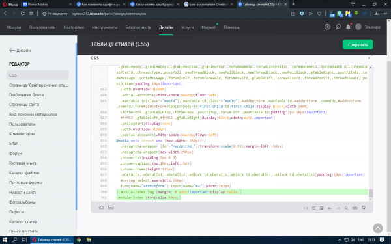This screenshot has width=391, height=244.
Task: Click CSS code line 701
Action: [149, 197]
